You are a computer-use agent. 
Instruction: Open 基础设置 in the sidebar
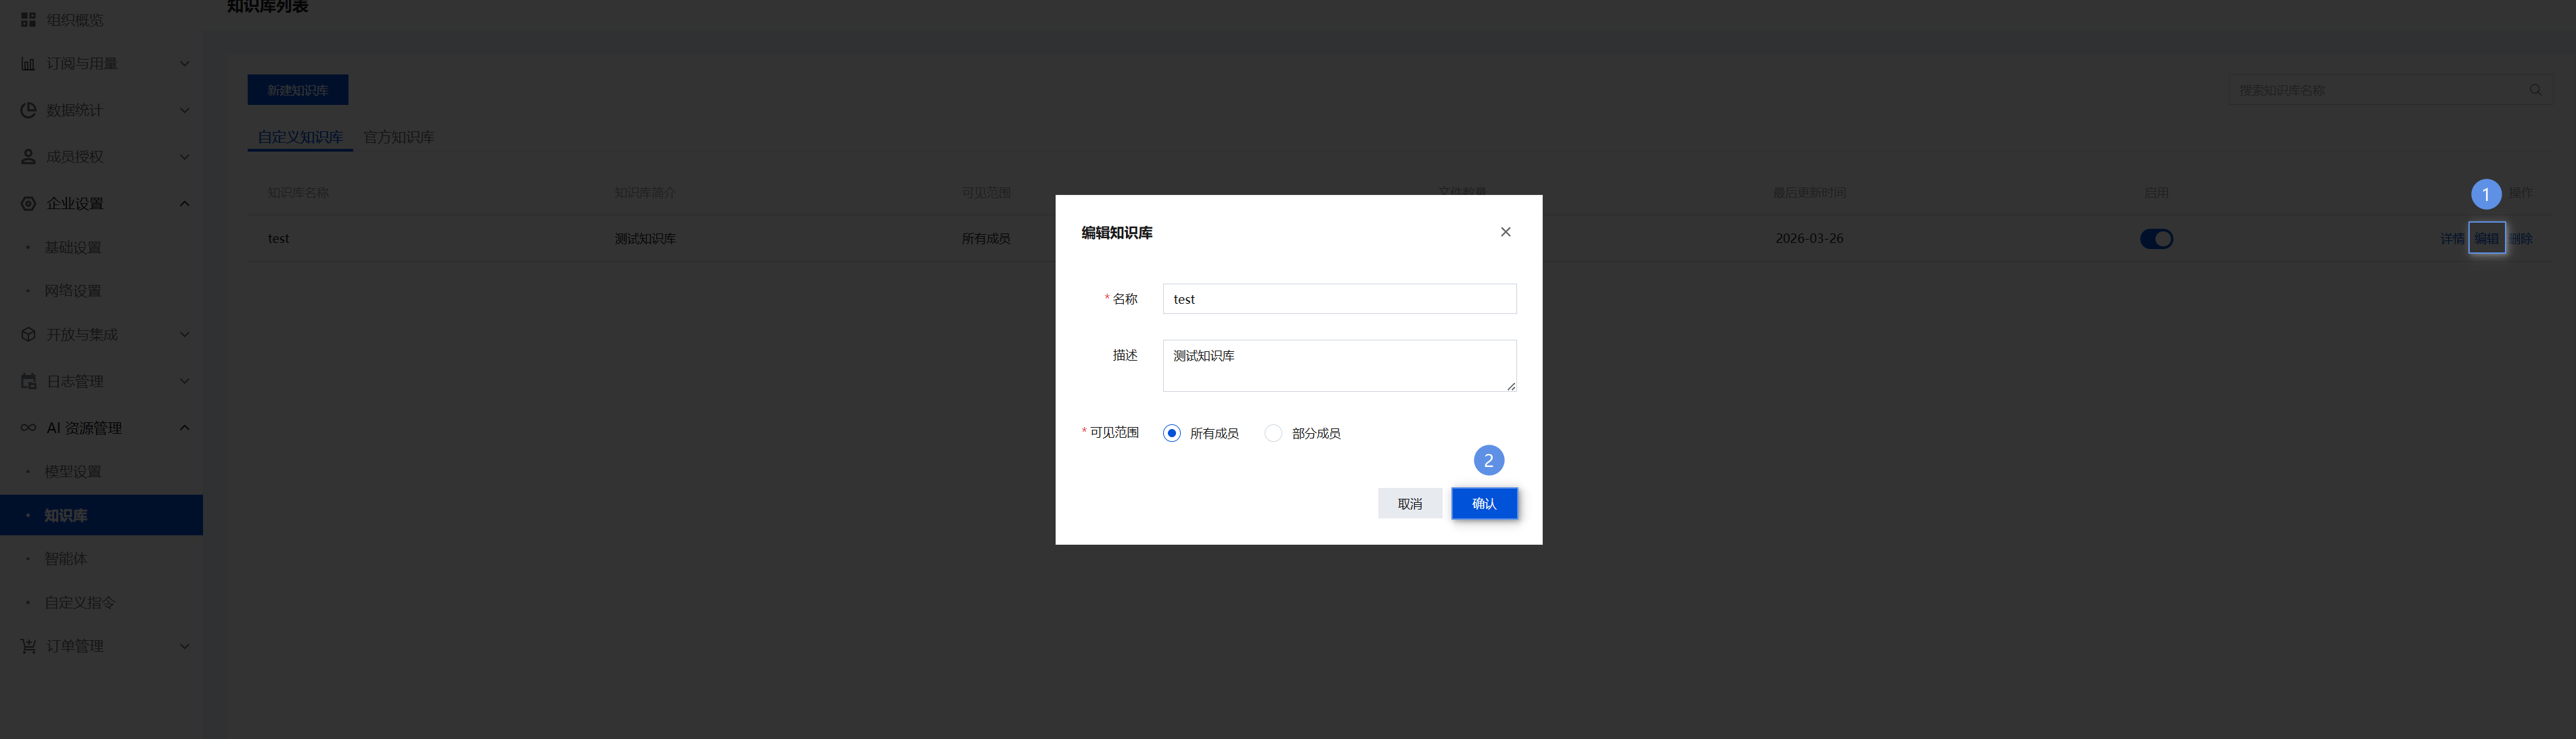click(x=72, y=248)
